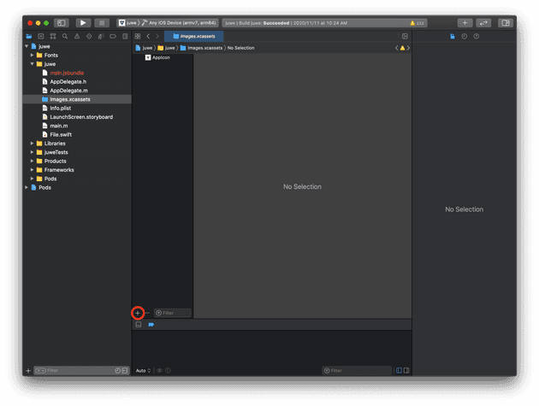Collapse the juwe group folder
The height and width of the screenshot is (406, 539).
coord(32,64)
